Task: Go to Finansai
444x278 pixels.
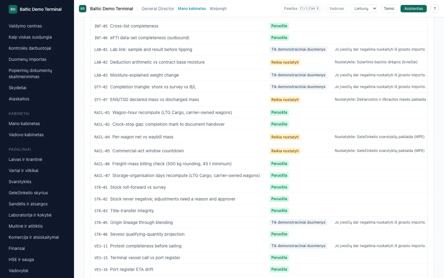Action: (x=17, y=248)
